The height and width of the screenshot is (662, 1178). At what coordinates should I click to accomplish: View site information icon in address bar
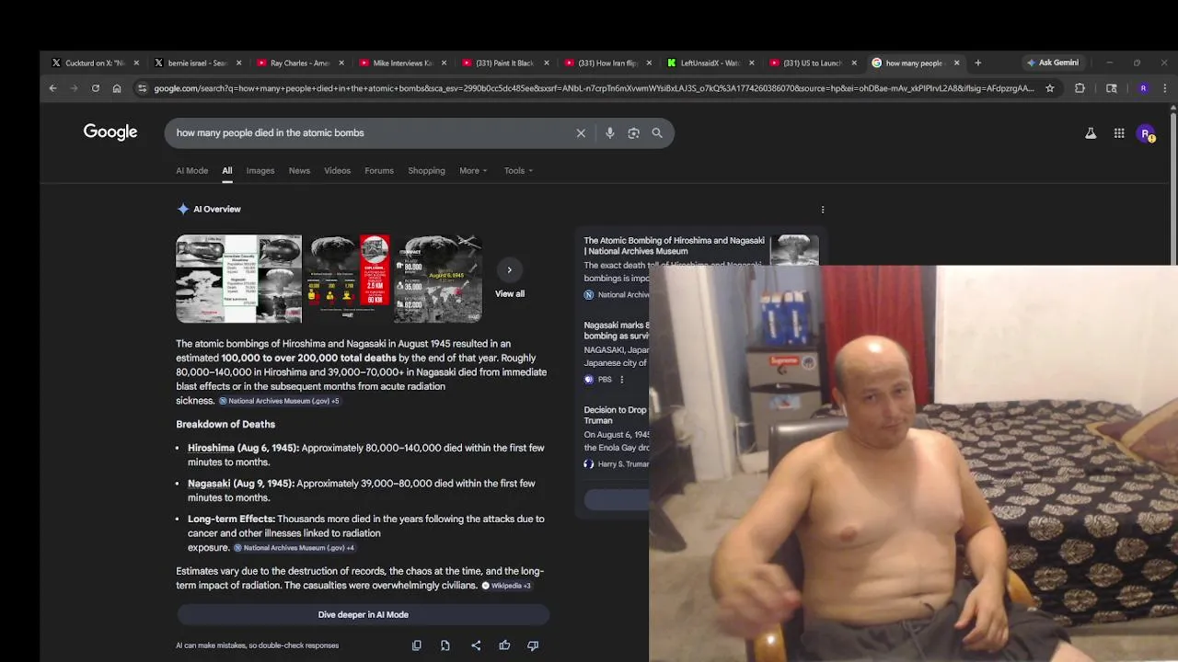click(142, 88)
